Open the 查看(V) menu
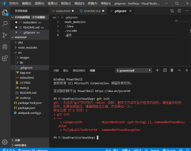The height and width of the screenshot is (151, 191). coord(52,4)
